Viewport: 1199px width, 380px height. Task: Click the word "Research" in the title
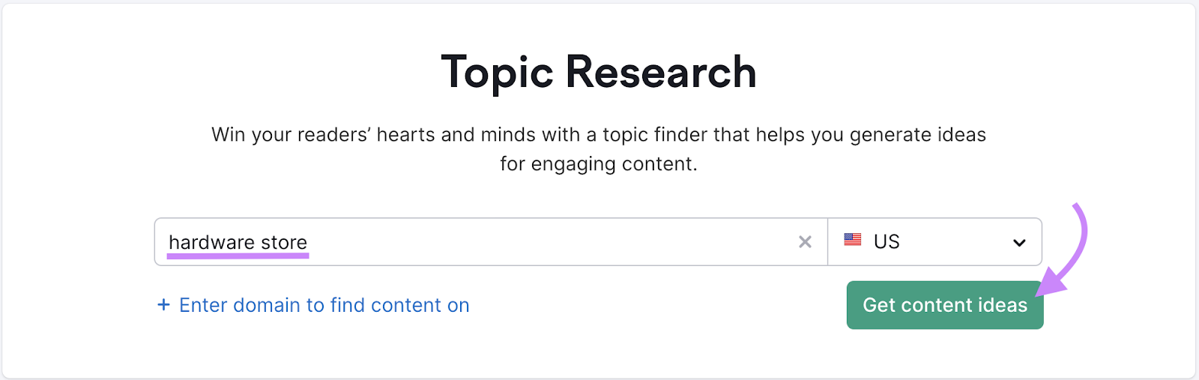tap(661, 73)
